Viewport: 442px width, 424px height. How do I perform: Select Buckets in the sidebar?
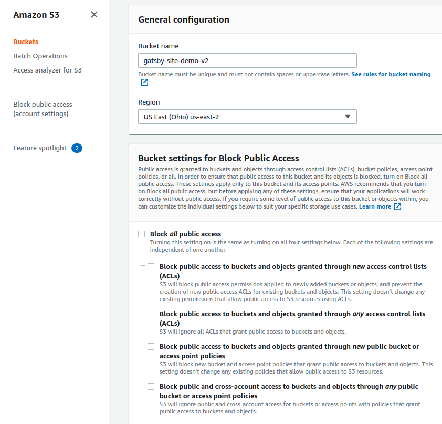click(x=25, y=42)
